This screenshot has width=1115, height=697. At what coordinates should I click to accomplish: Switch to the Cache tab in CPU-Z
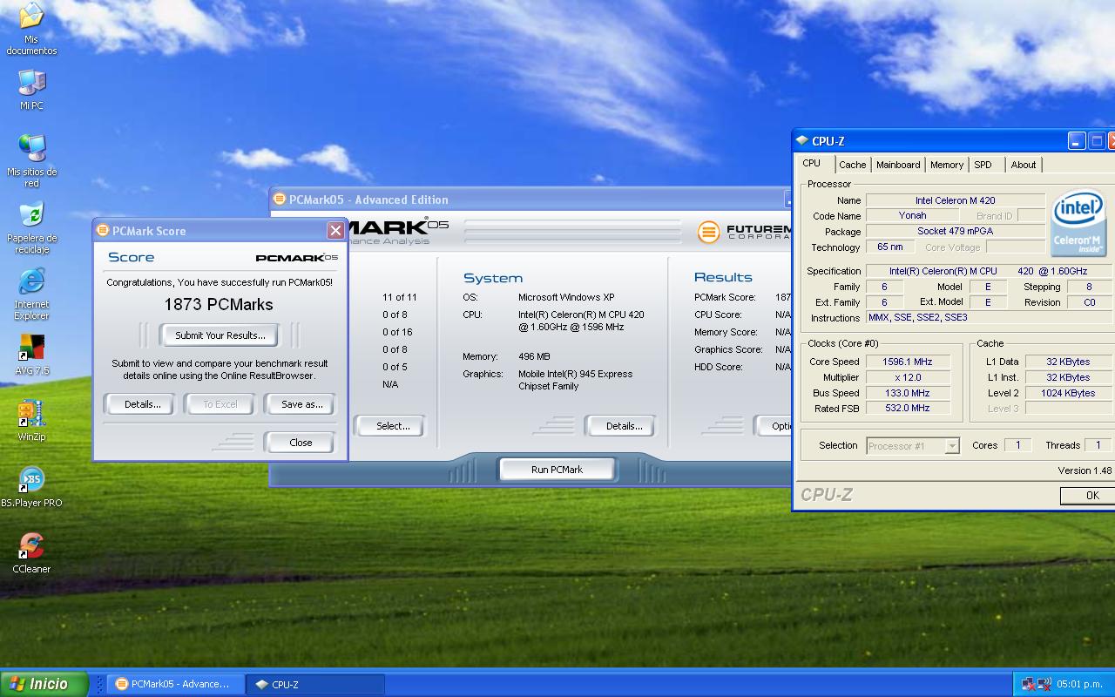pos(853,165)
